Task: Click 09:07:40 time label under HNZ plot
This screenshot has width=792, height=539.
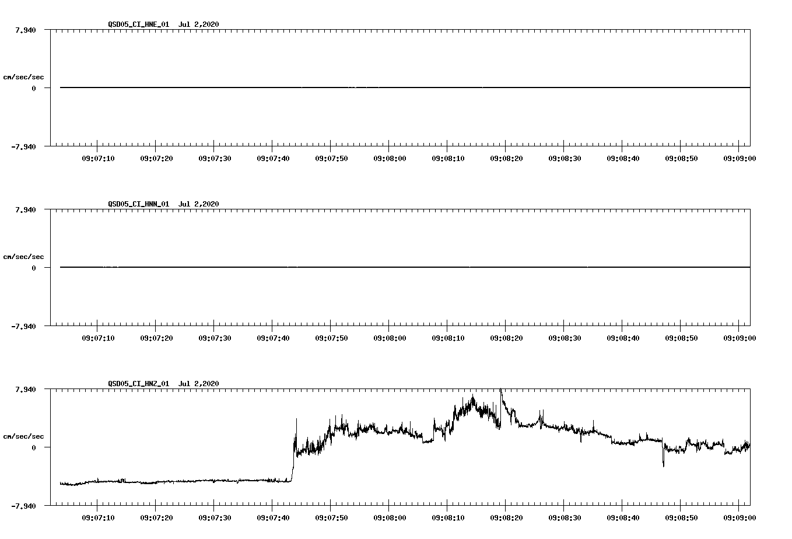Action: [x=273, y=517]
